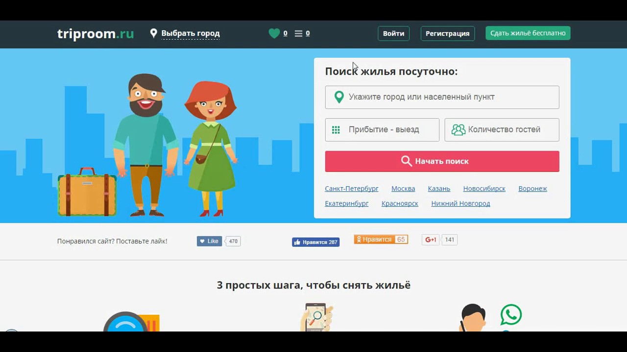627x352 pixels.
Task: Select the Екатеринбург link
Action: 346,203
